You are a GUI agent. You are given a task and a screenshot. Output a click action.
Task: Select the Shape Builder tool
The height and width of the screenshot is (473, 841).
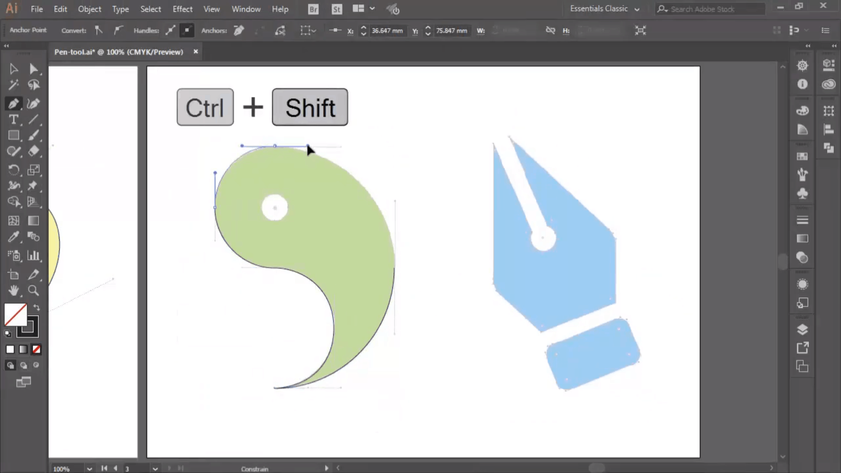pyautogui.click(x=14, y=202)
